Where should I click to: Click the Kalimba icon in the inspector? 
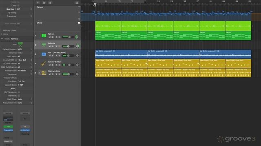point(20,44)
